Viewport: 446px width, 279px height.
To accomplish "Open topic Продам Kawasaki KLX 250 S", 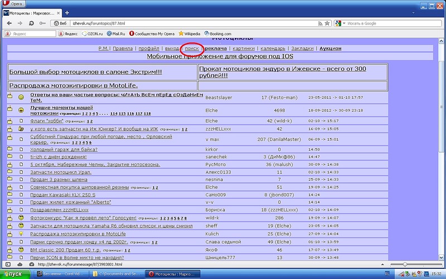I will point(63,195).
